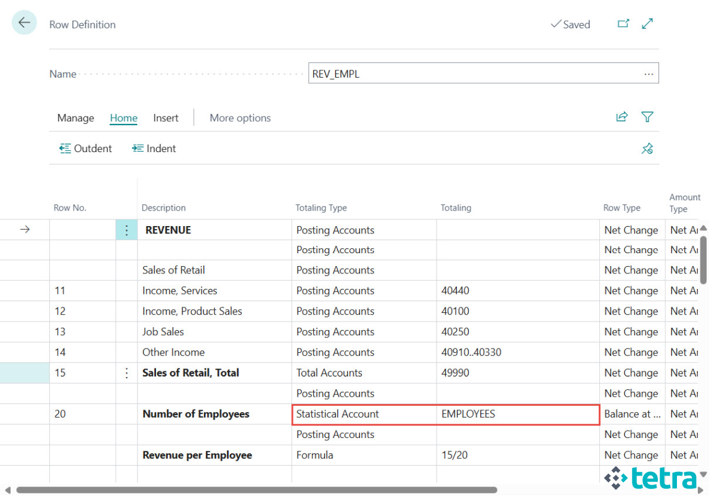Open the Name field ellipsis menu
Viewport: 709px width, 502px height.
[649, 73]
